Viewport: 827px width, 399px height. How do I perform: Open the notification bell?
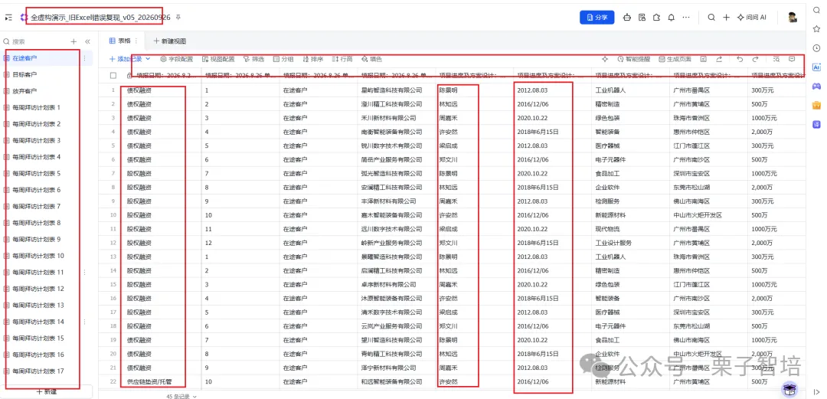671,18
